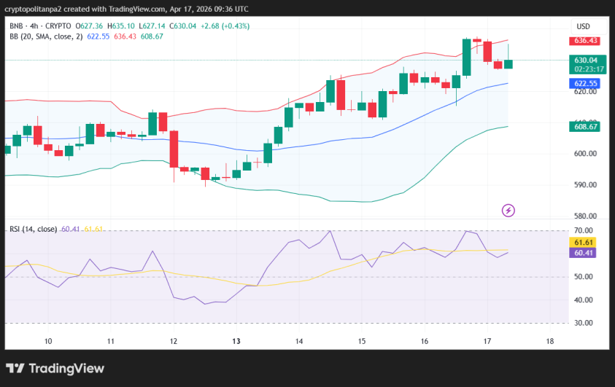This screenshot has width=615, height=387.
Task: Click the 600.00 level on price scale
Action: click(x=585, y=154)
